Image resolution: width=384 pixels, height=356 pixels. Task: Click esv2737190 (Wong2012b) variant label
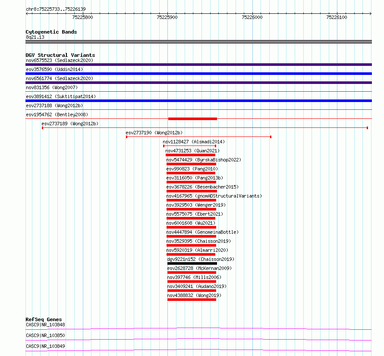[x=154, y=133]
